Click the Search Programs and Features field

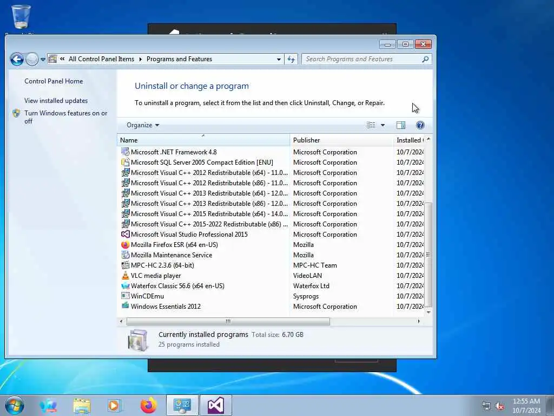(362, 59)
